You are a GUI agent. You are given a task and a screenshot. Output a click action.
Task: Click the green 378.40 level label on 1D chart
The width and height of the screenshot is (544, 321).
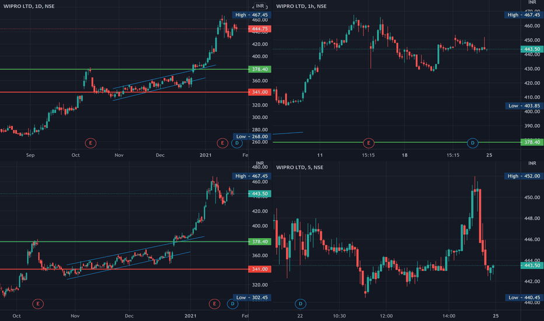pos(260,69)
